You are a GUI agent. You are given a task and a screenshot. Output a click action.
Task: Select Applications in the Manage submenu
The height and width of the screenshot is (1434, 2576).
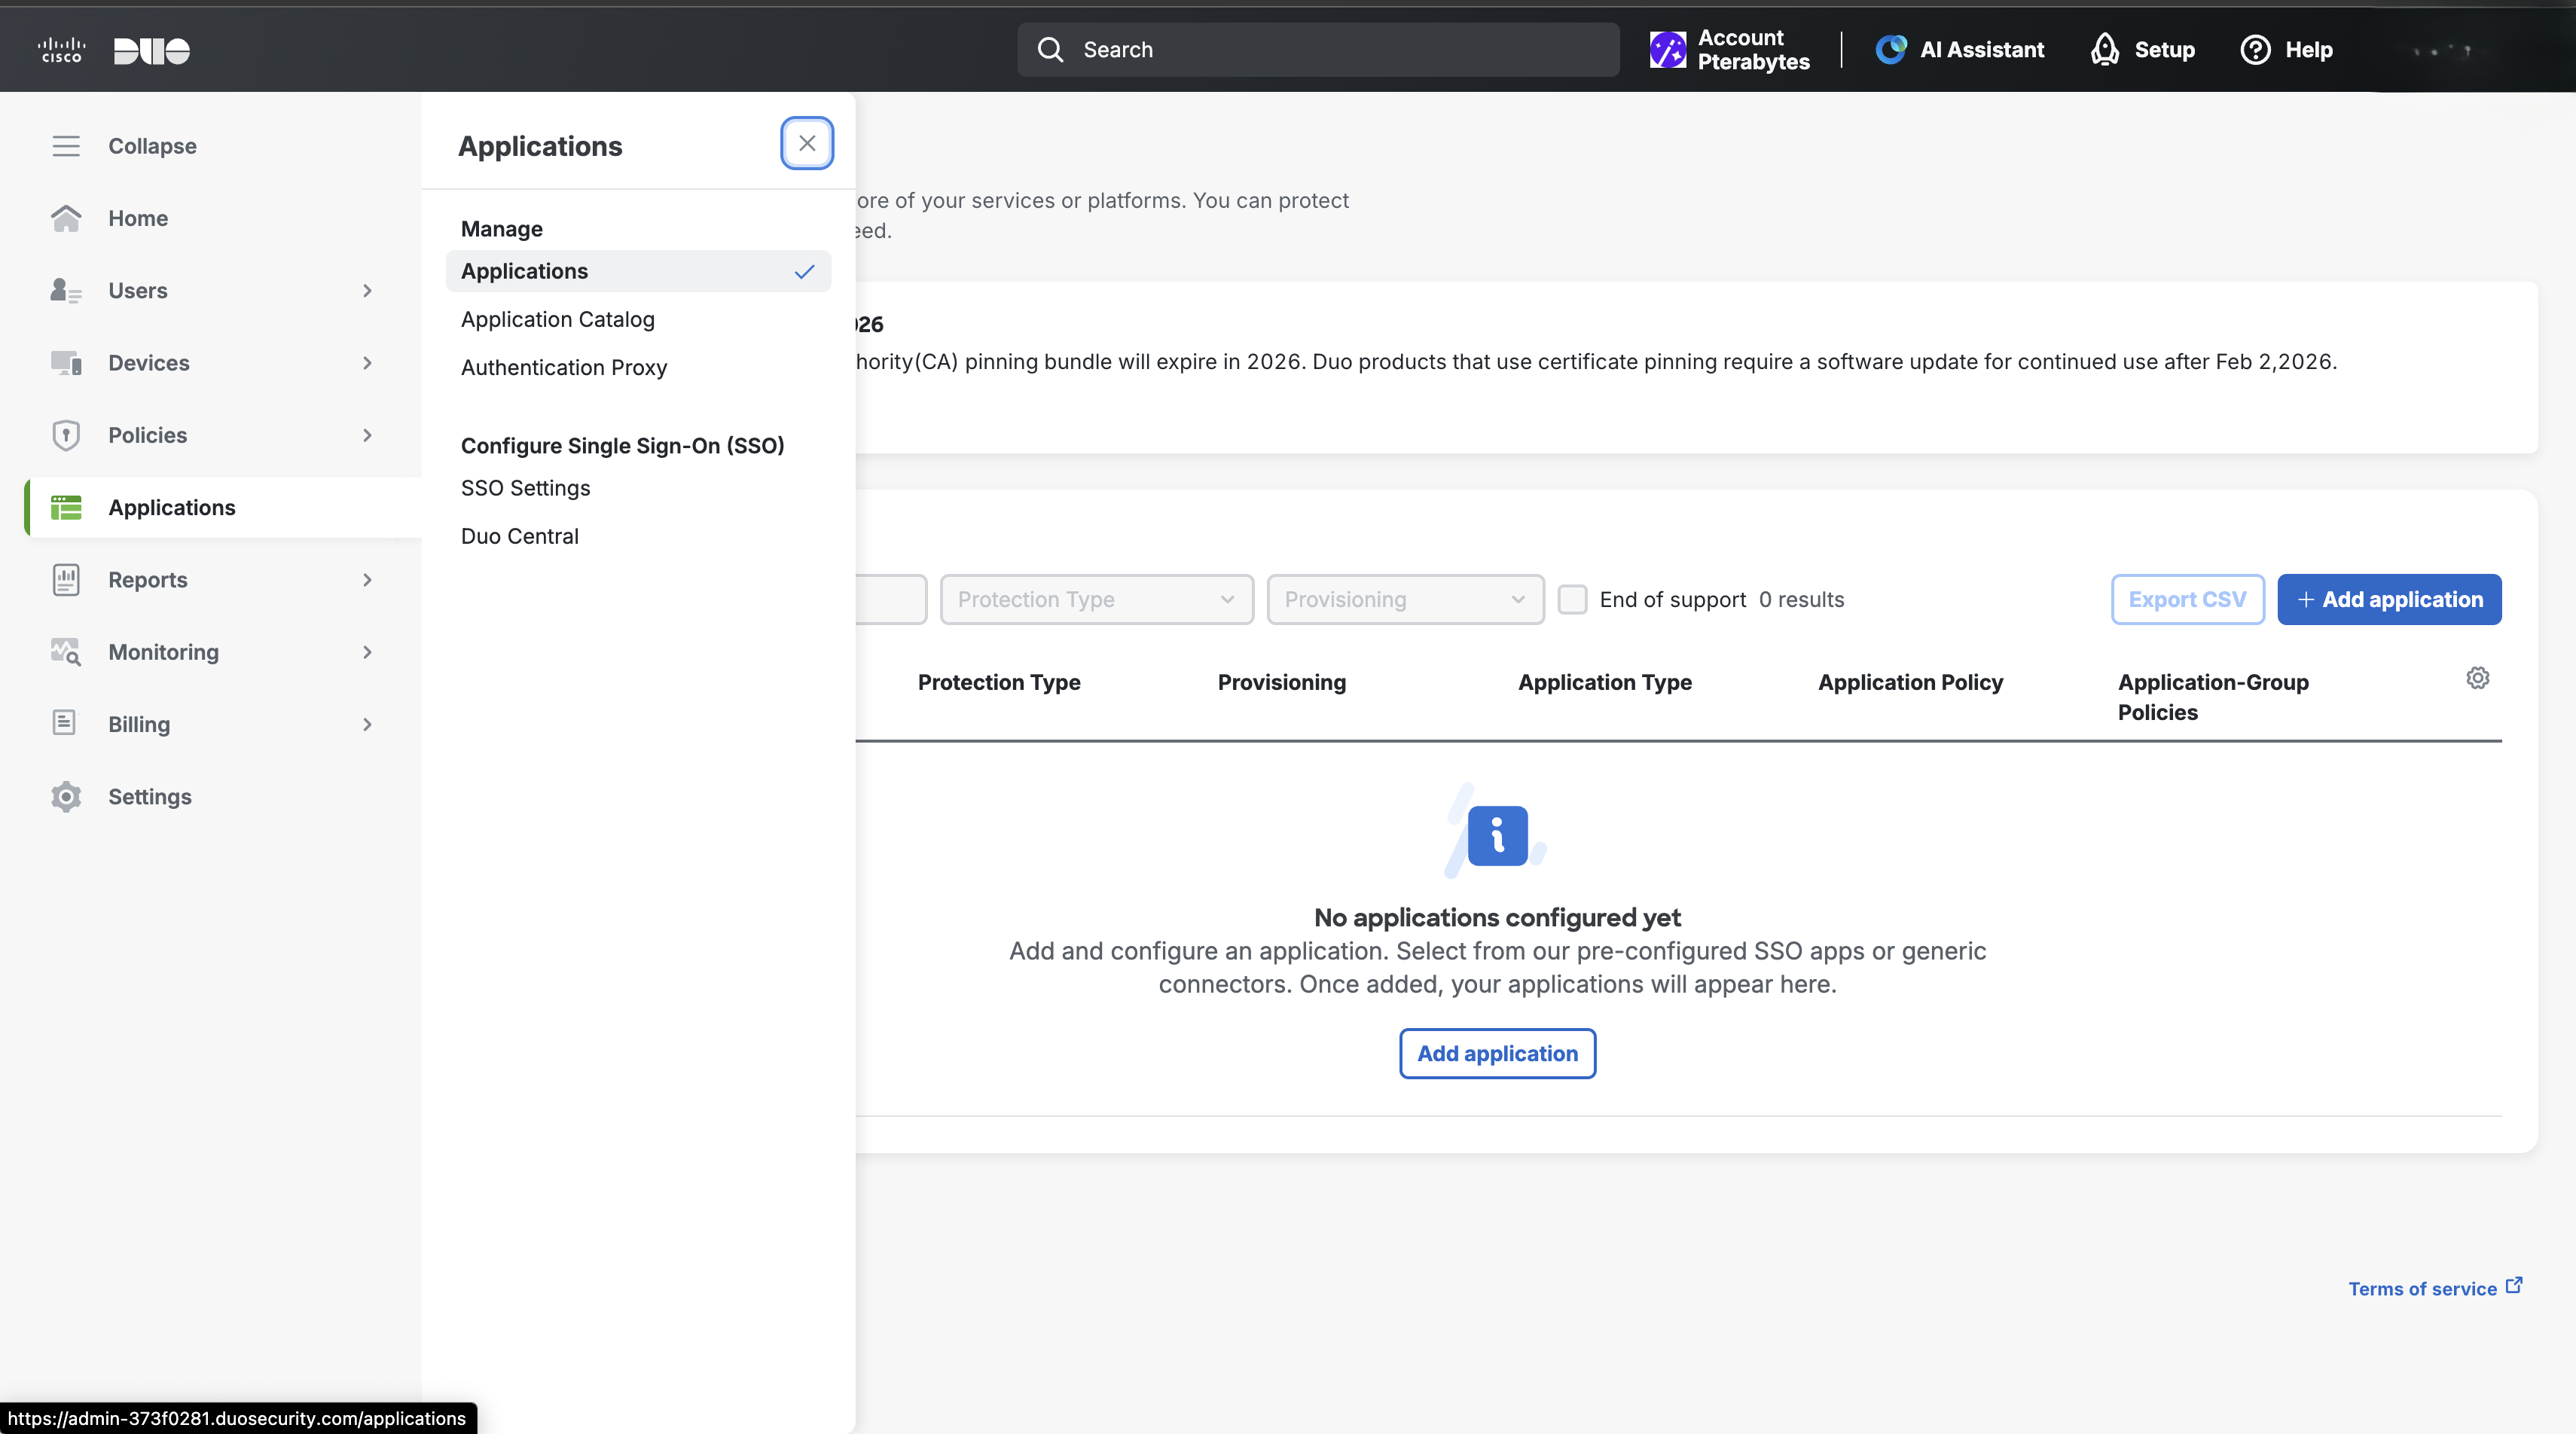tap(638, 271)
